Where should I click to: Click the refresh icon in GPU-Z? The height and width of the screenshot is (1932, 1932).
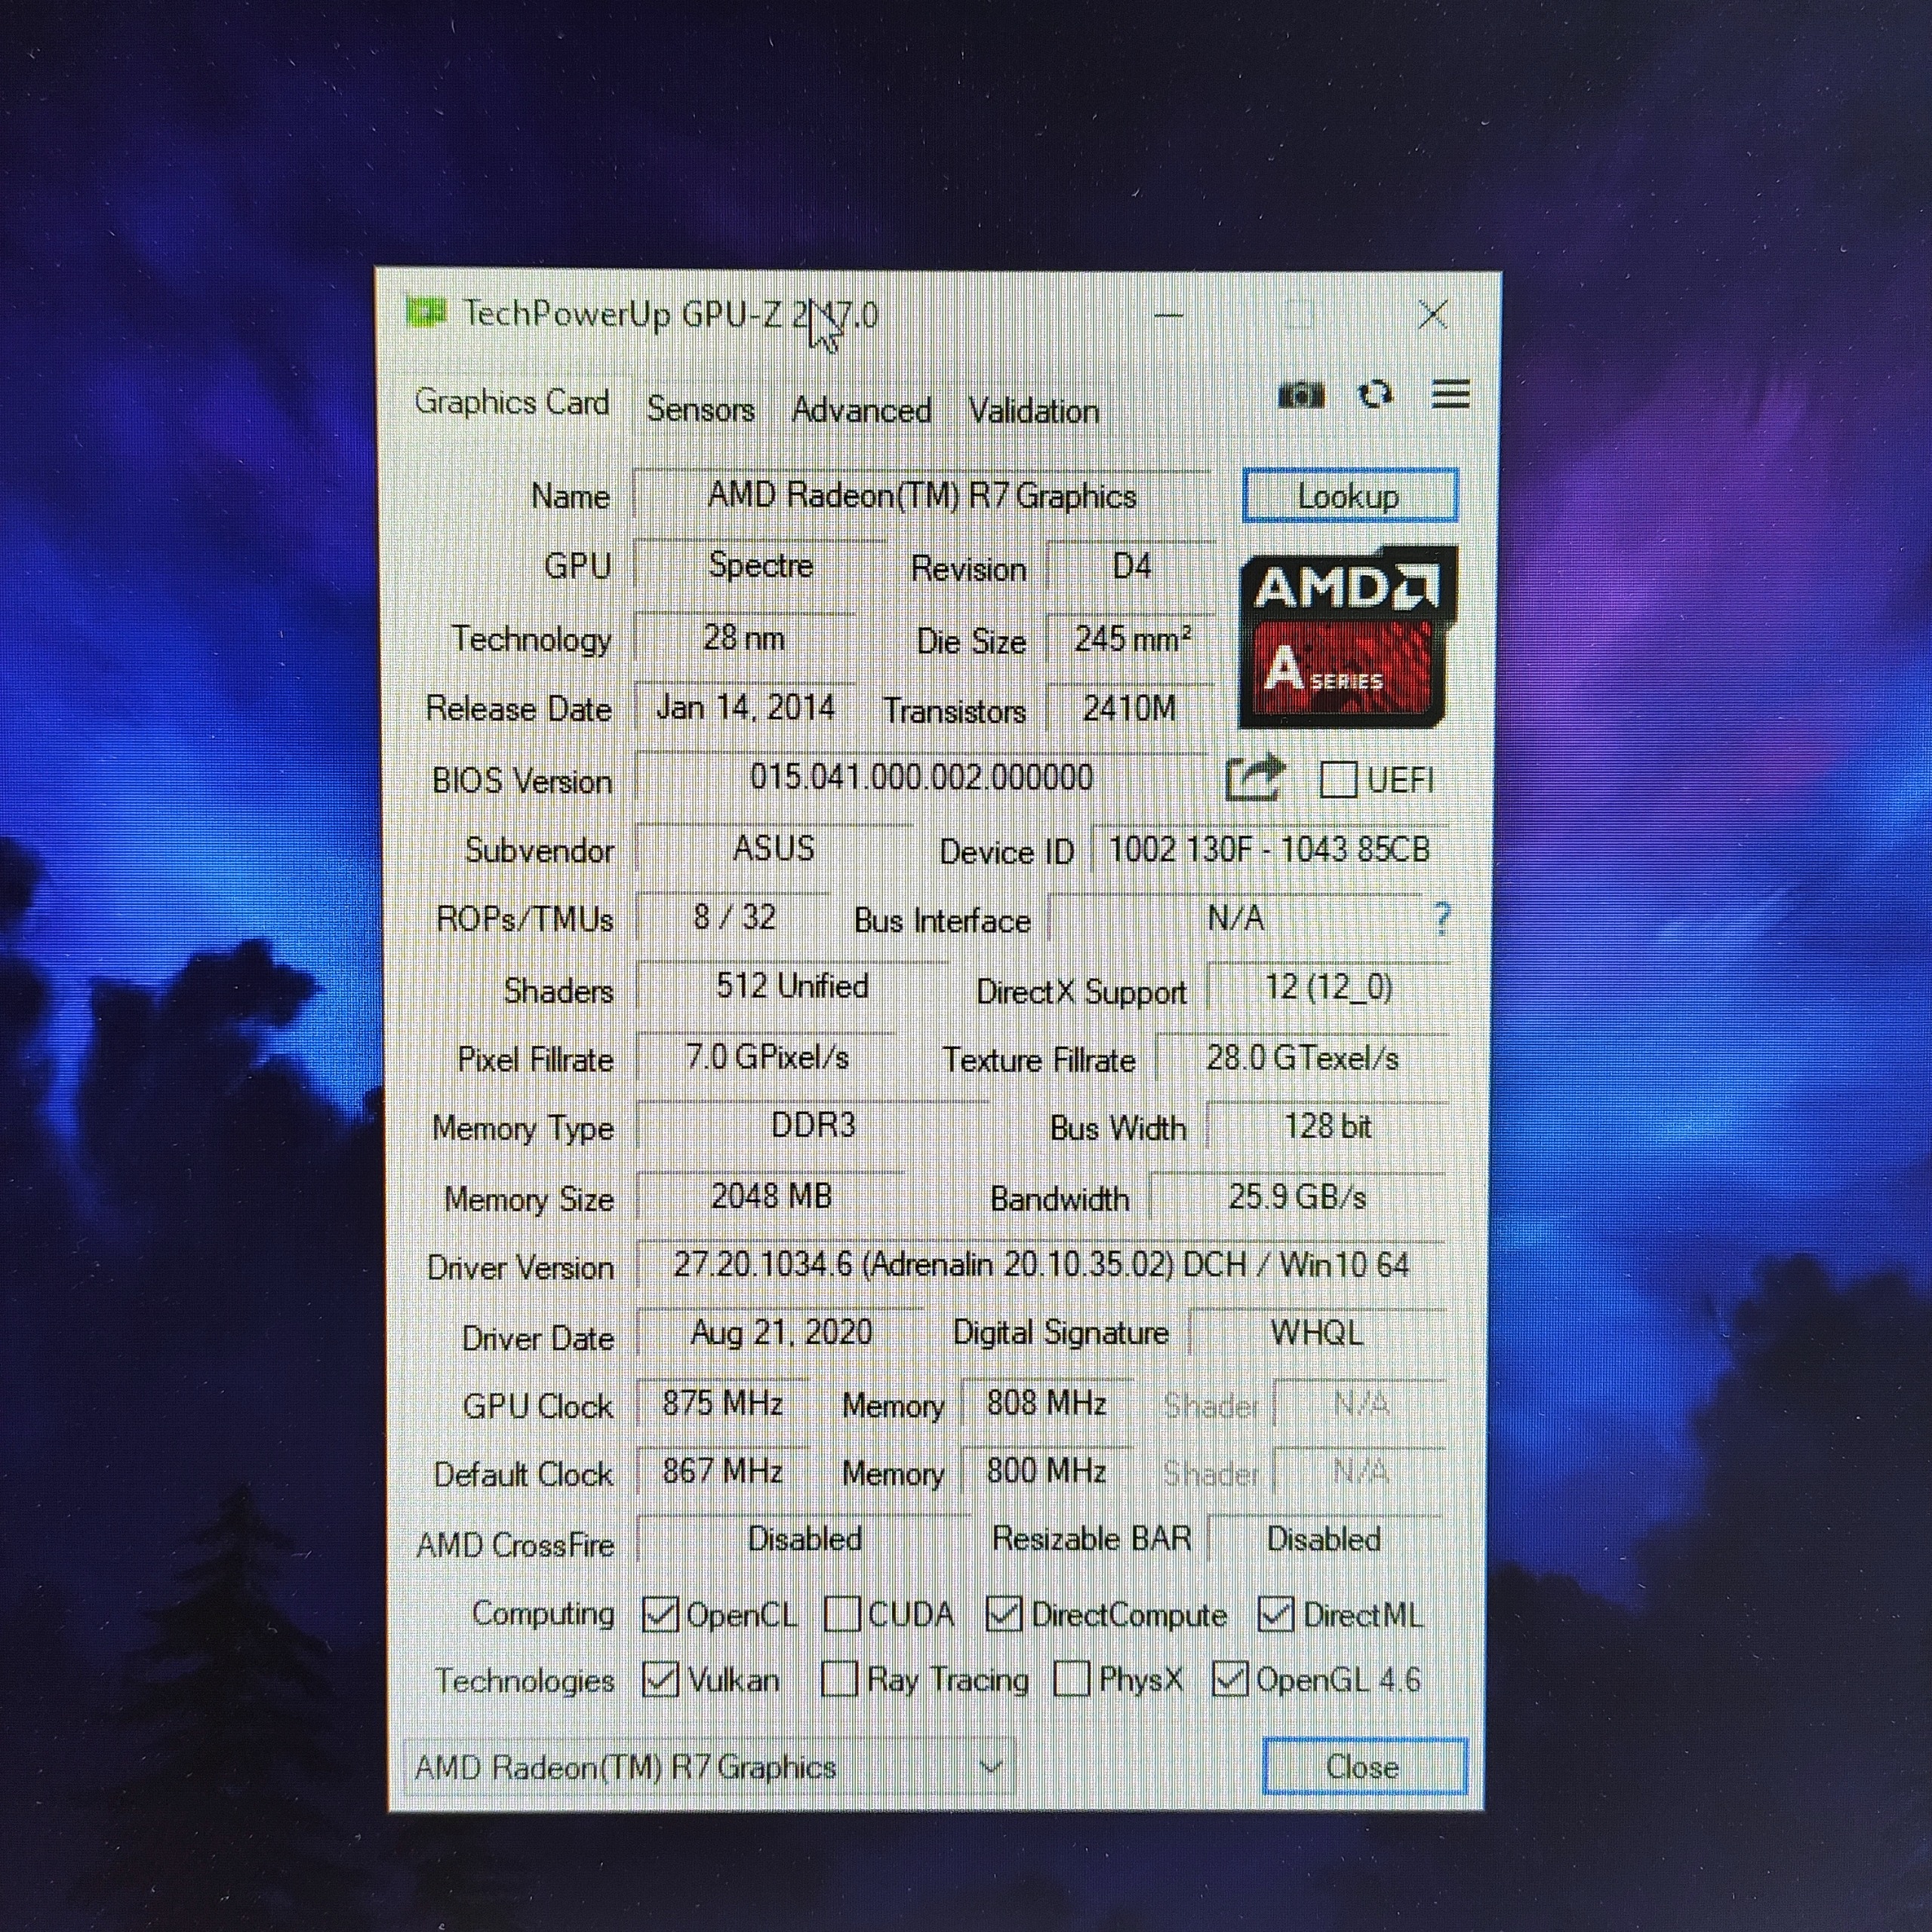tap(1375, 394)
